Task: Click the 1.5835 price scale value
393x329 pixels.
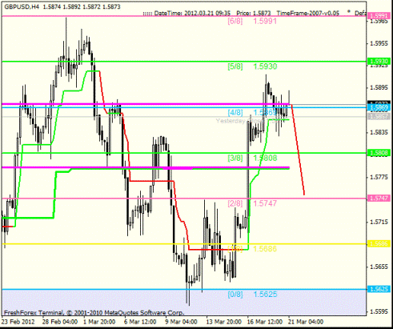Action: (x=379, y=133)
